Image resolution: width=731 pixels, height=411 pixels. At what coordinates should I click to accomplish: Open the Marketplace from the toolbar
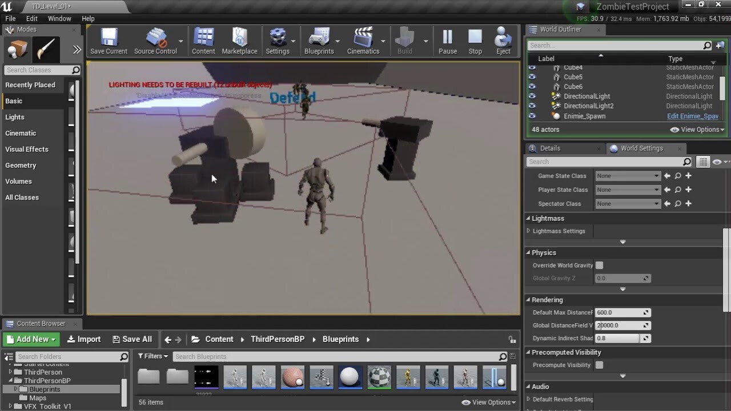[x=239, y=37]
